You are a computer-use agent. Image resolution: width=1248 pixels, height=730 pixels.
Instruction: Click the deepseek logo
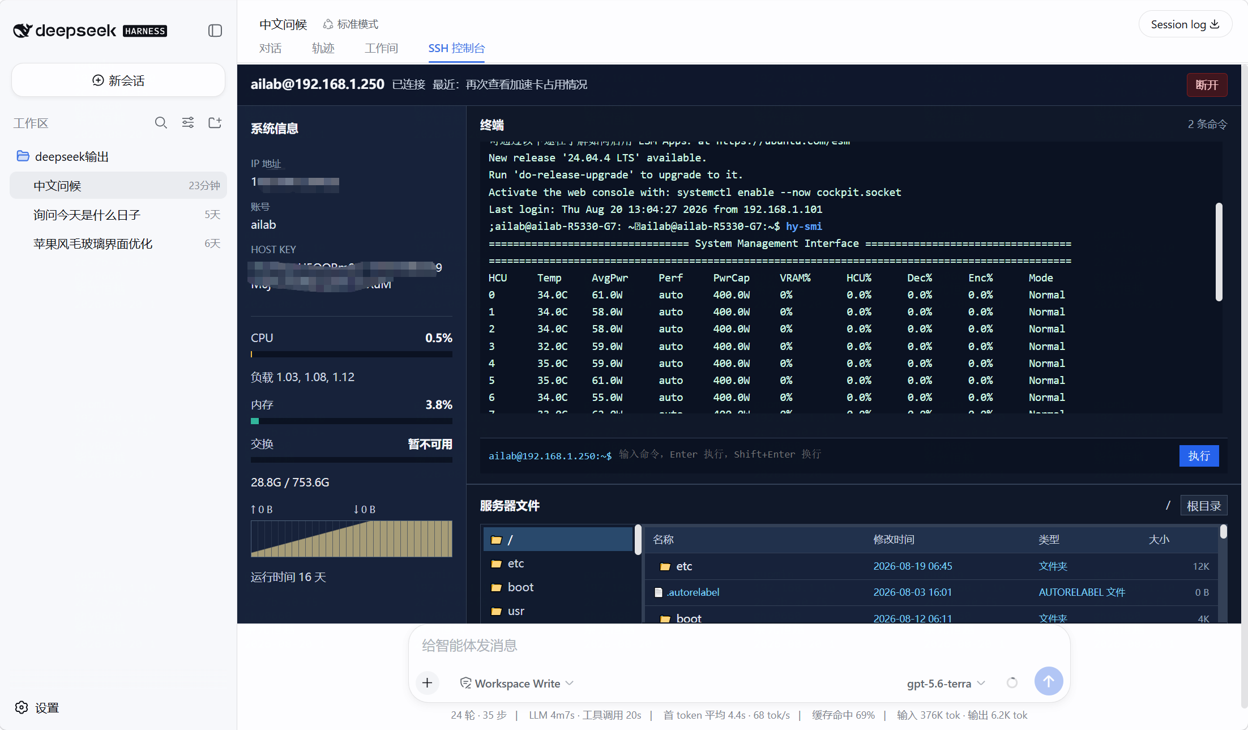90,31
